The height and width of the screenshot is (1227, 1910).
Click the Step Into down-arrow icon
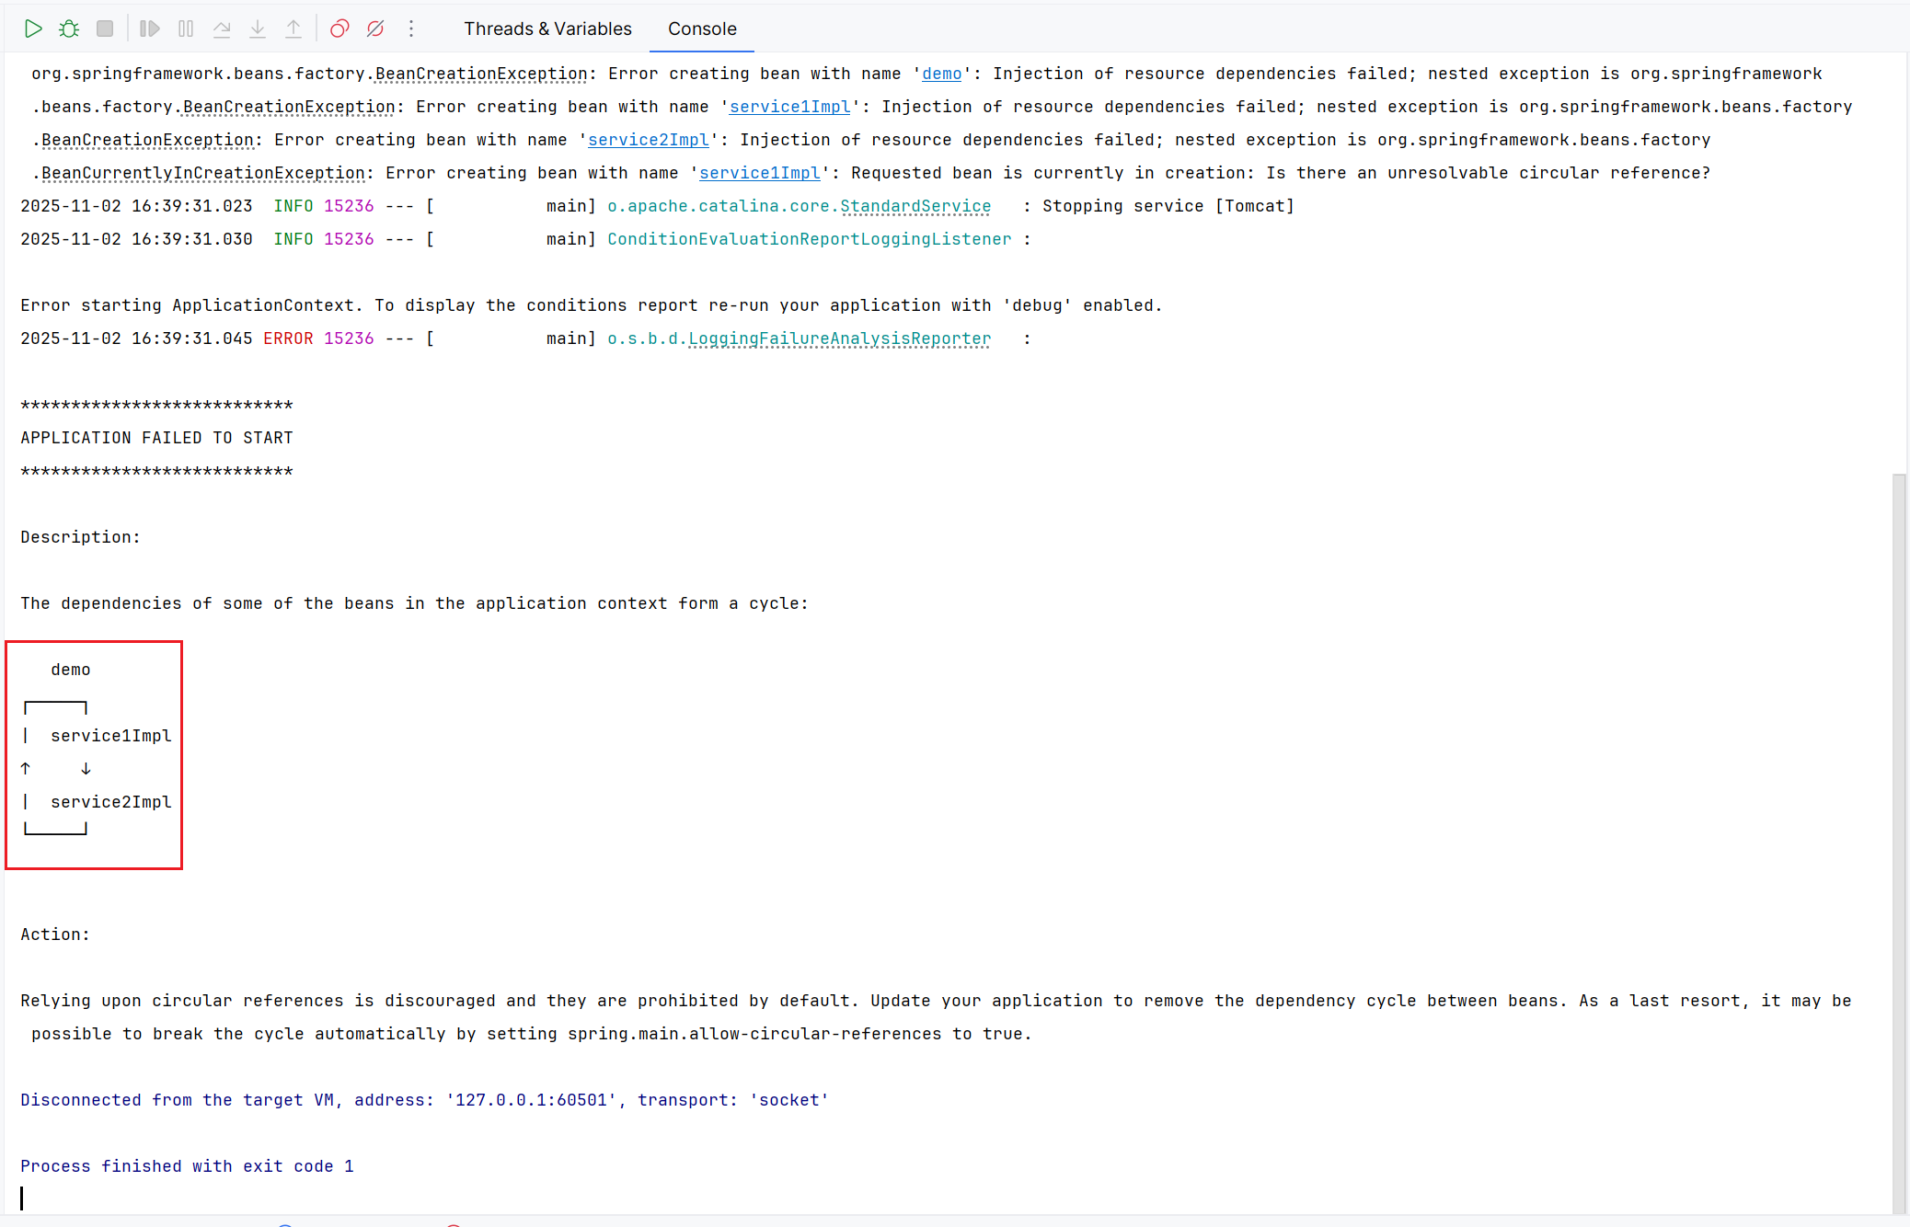[258, 29]
